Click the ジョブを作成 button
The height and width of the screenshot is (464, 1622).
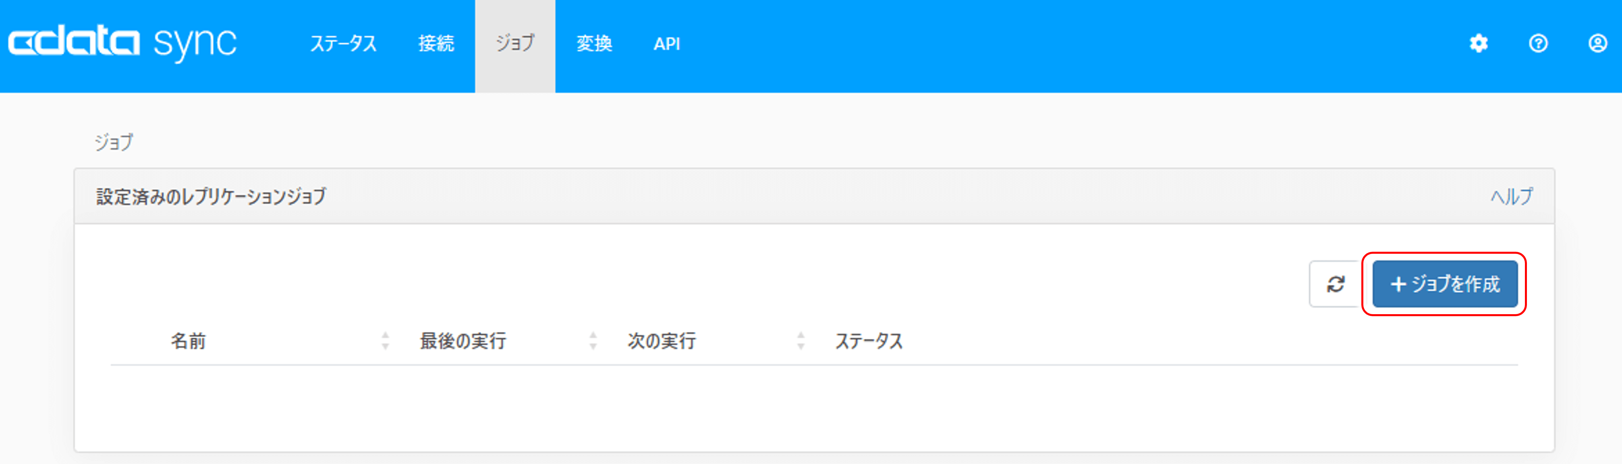tap(1444, 285)
